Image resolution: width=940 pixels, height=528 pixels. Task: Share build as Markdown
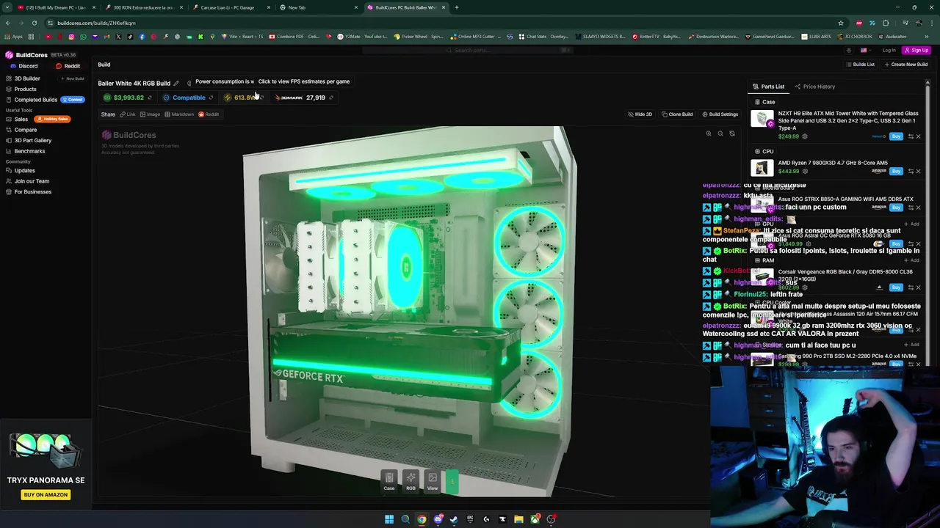point(179,114)
